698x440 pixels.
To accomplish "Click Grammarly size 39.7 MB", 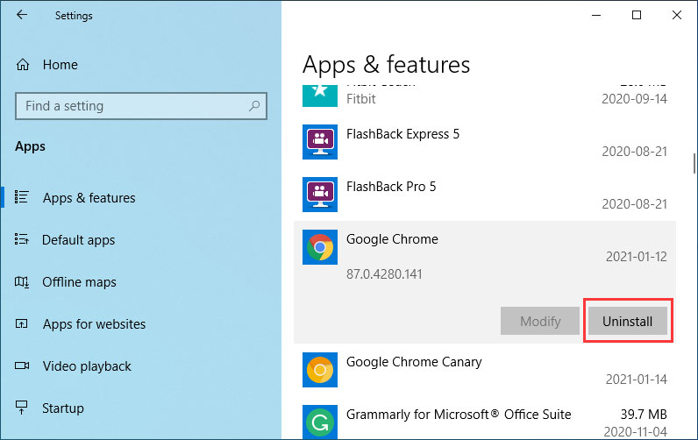I will [644, 415].
